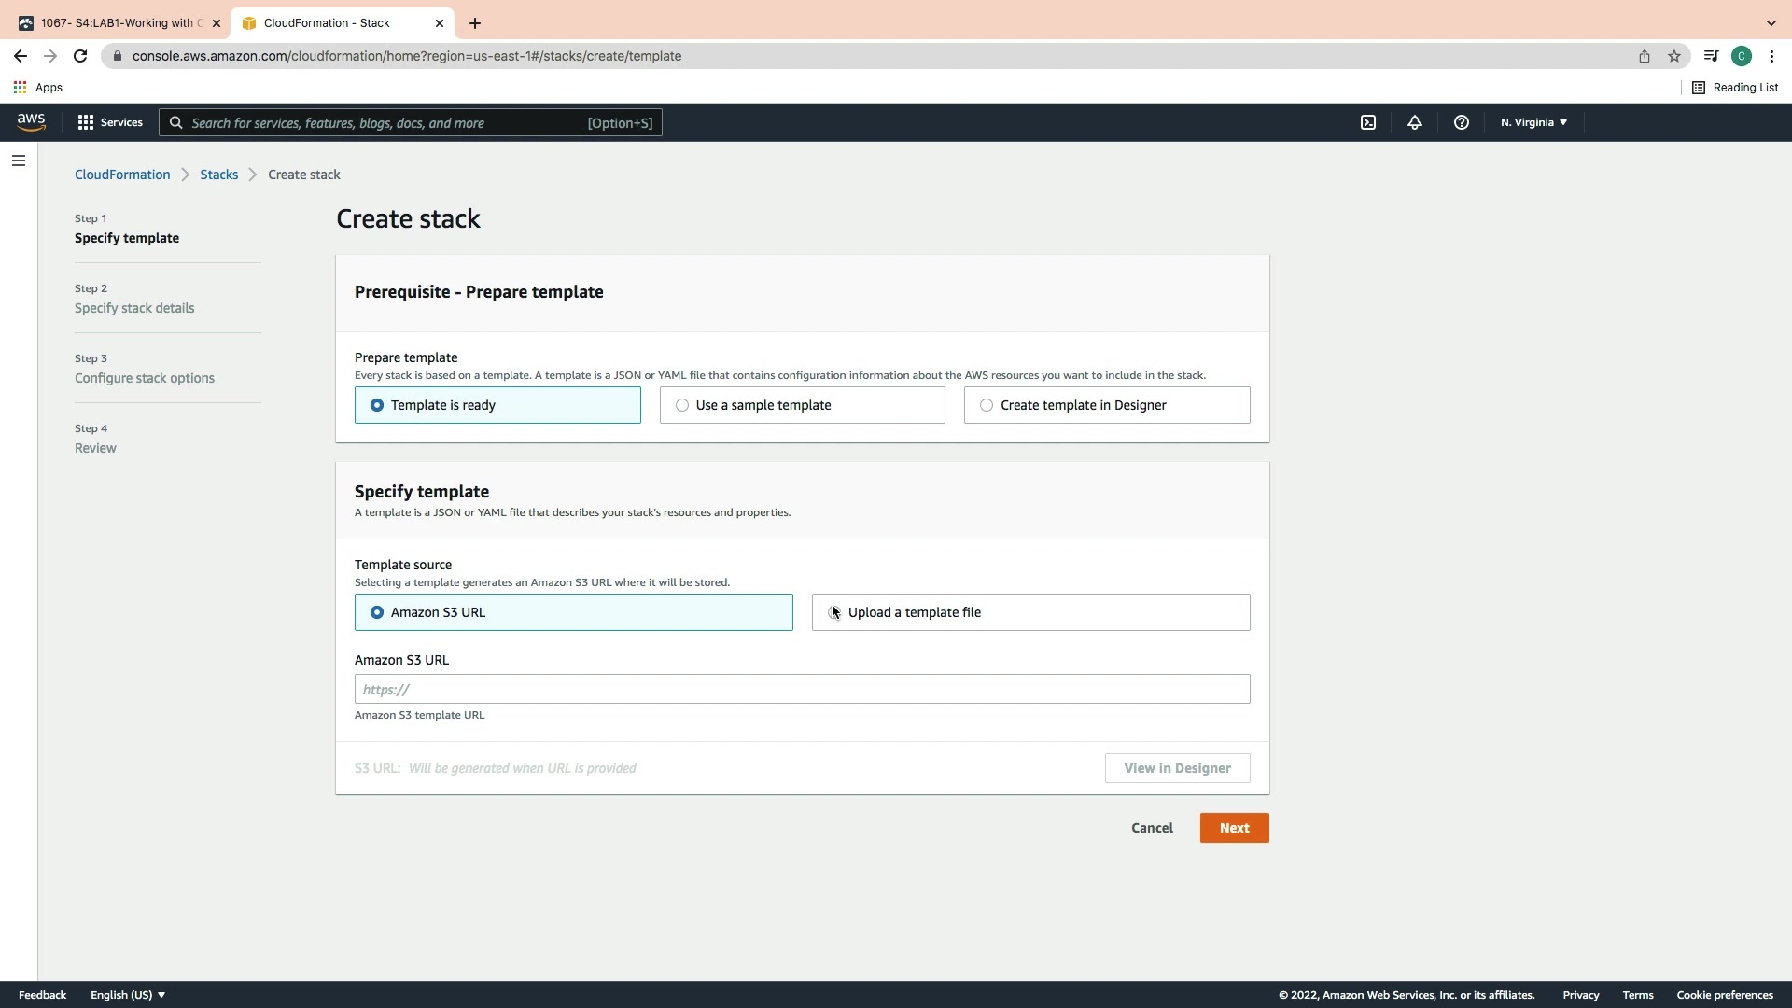Viewport: 1792px width, 1008px height.
Task: Switch to the 1067- S4:LAB1 browser tab
Action: point(117,22)
